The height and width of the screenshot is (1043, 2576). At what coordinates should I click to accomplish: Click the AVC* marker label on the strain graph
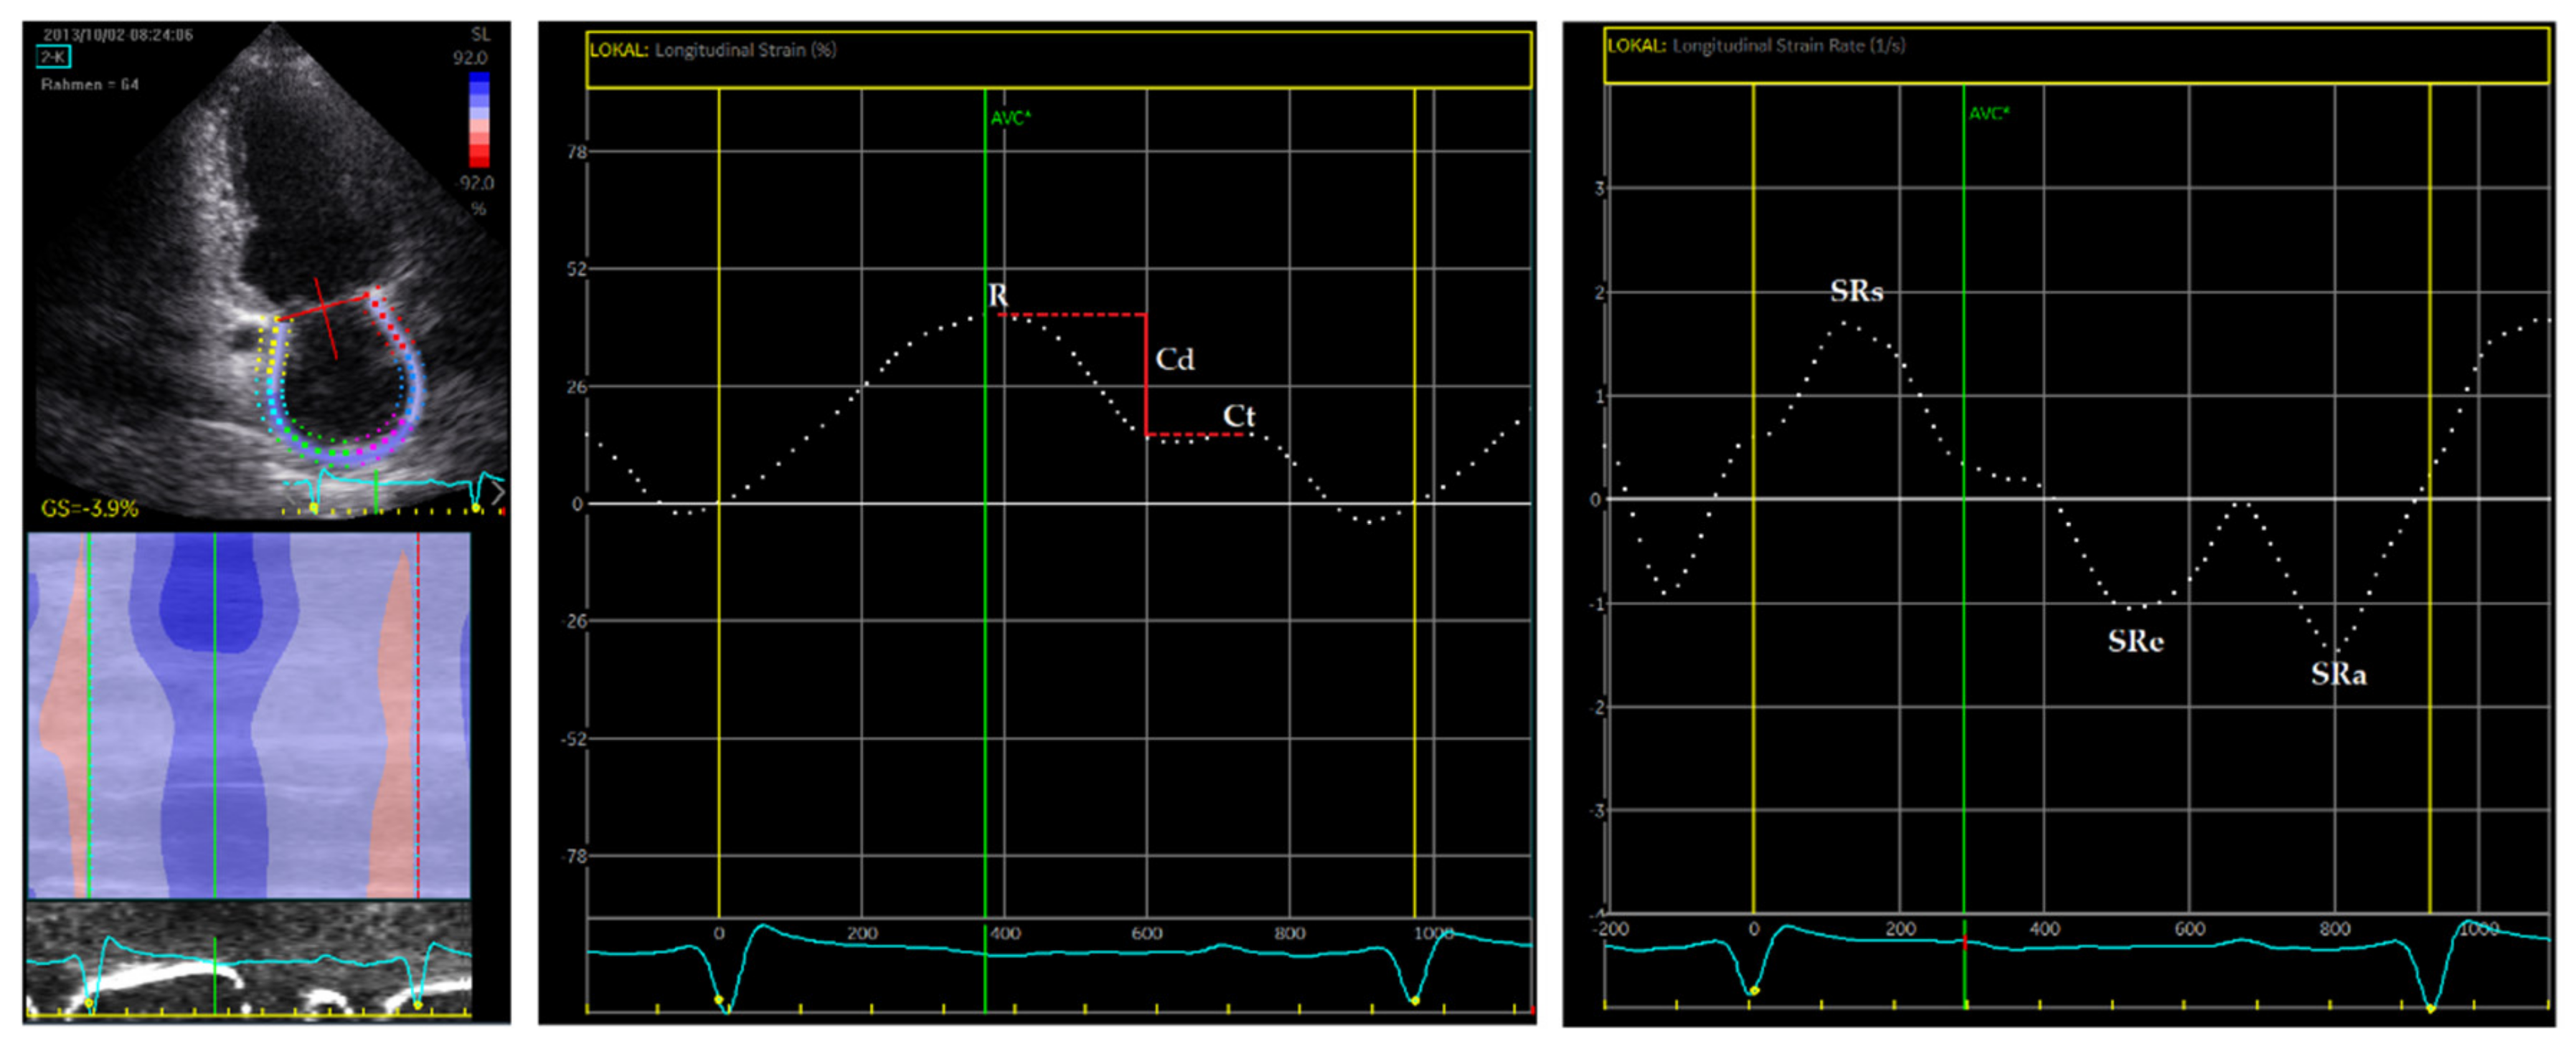1010,119
